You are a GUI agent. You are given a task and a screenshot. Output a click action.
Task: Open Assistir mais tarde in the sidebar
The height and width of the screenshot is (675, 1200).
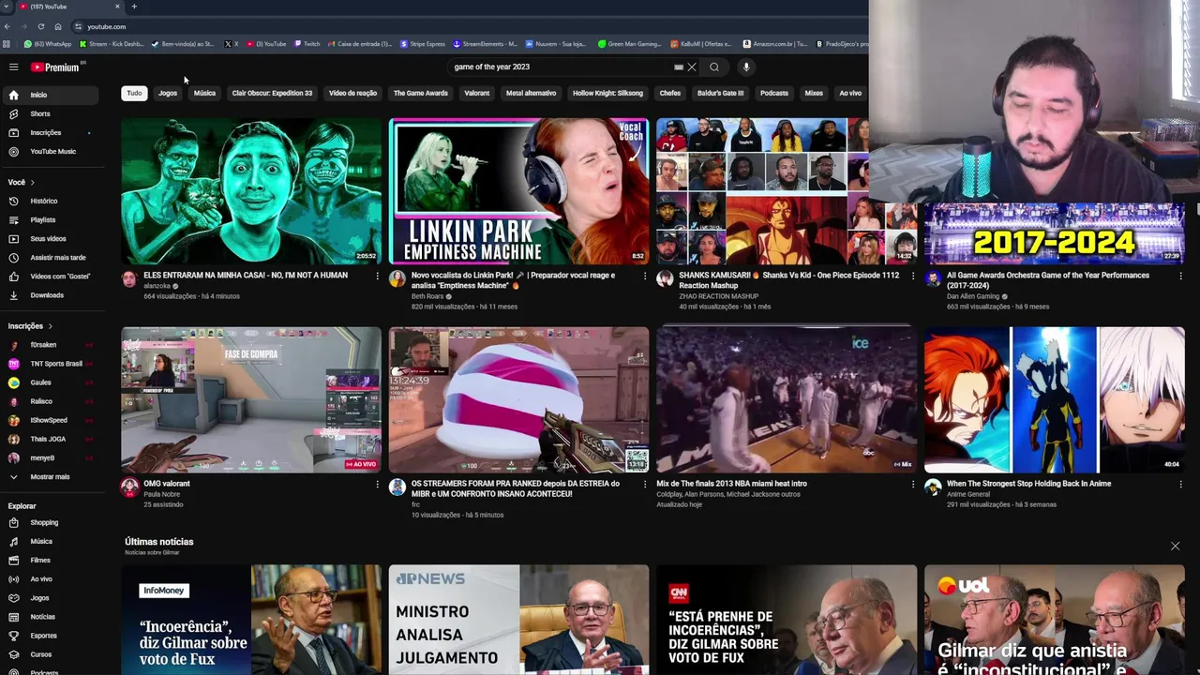click(50, 257)
